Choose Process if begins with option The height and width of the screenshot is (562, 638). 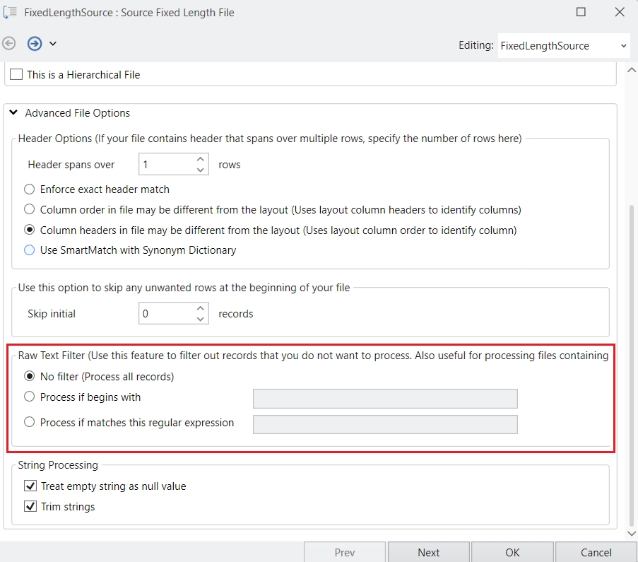29,397
